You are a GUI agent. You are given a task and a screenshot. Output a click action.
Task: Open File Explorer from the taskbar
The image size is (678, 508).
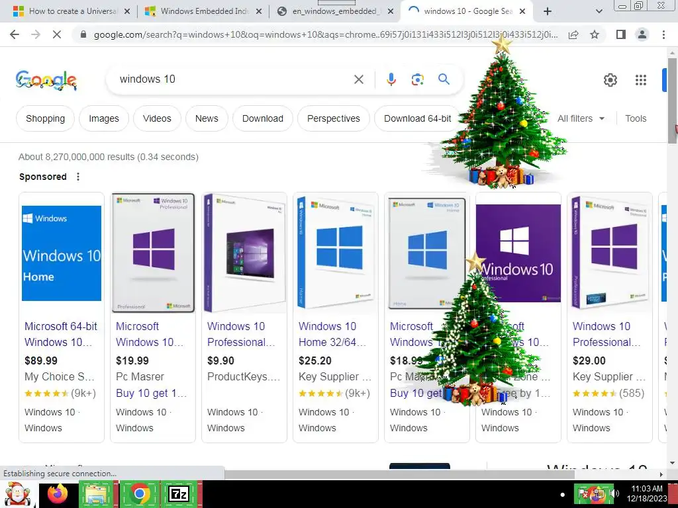point(98,493)
